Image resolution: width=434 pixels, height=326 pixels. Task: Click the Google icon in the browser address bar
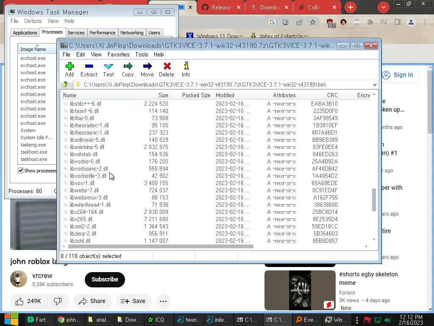click(x=272, y=22)
